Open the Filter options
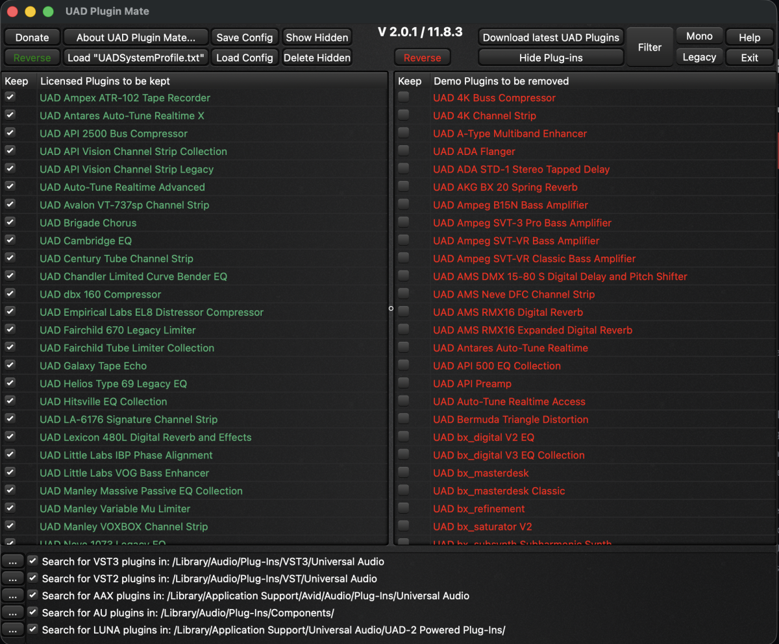779x644 pixels. 649,47
